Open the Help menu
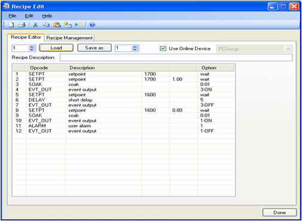The height and width of the screenshot is (221, 302). click(x=47, y=16)
